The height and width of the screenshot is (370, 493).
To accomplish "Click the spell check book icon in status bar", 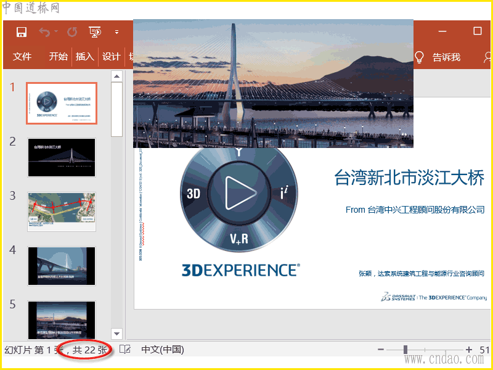I will click(125, 349).
